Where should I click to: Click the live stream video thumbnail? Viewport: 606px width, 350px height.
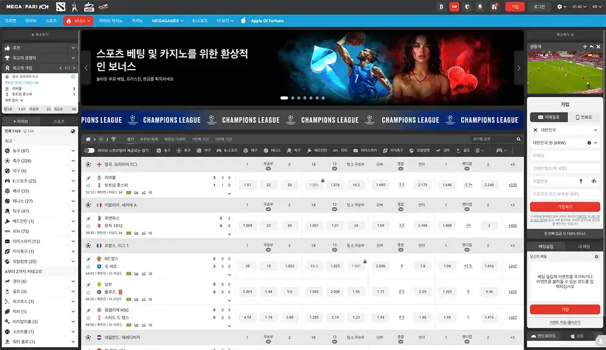click(565, 72)
